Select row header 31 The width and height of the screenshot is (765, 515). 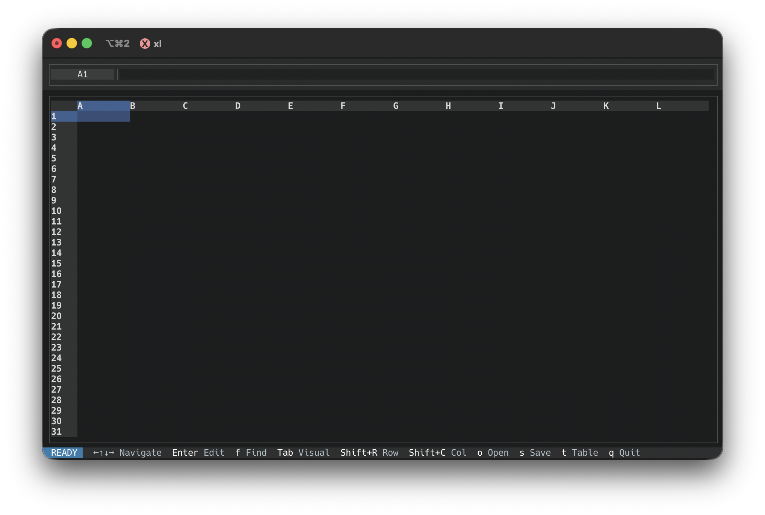[64, 432]
